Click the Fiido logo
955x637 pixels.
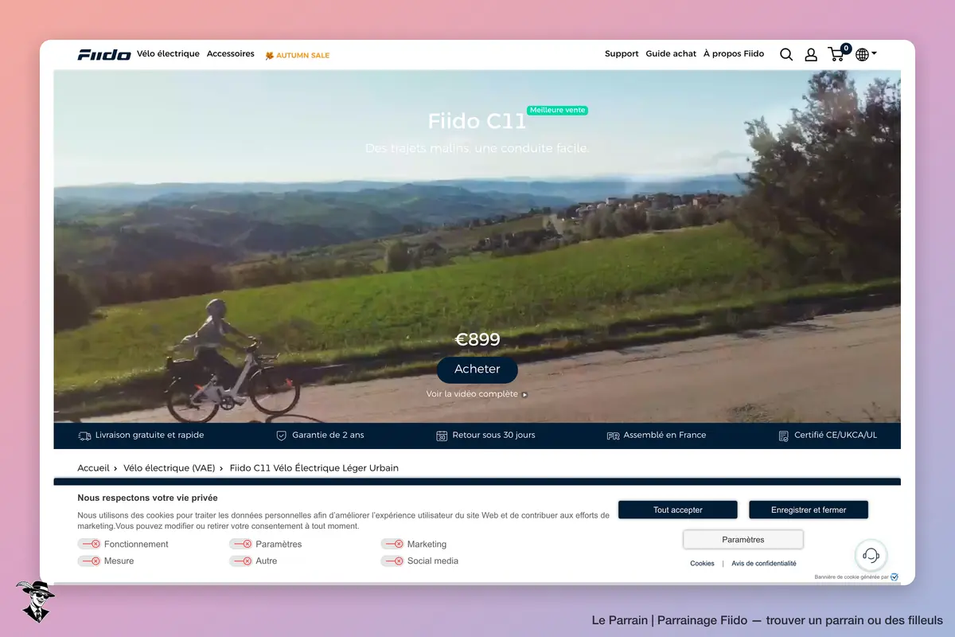[104, 54]
